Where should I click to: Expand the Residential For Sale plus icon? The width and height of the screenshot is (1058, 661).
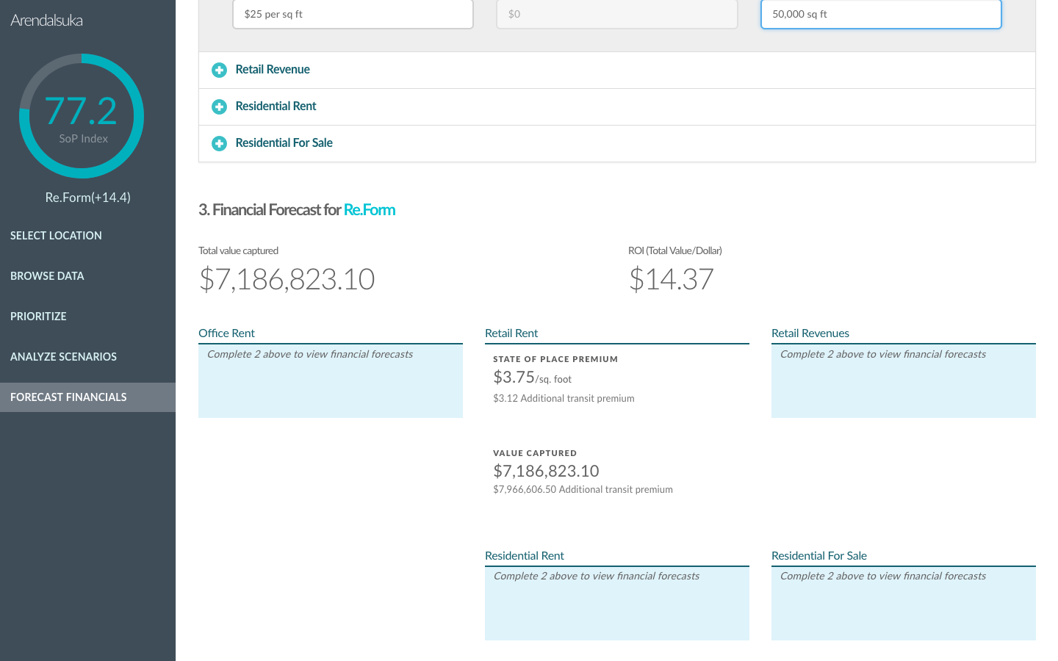coord(219,143)
